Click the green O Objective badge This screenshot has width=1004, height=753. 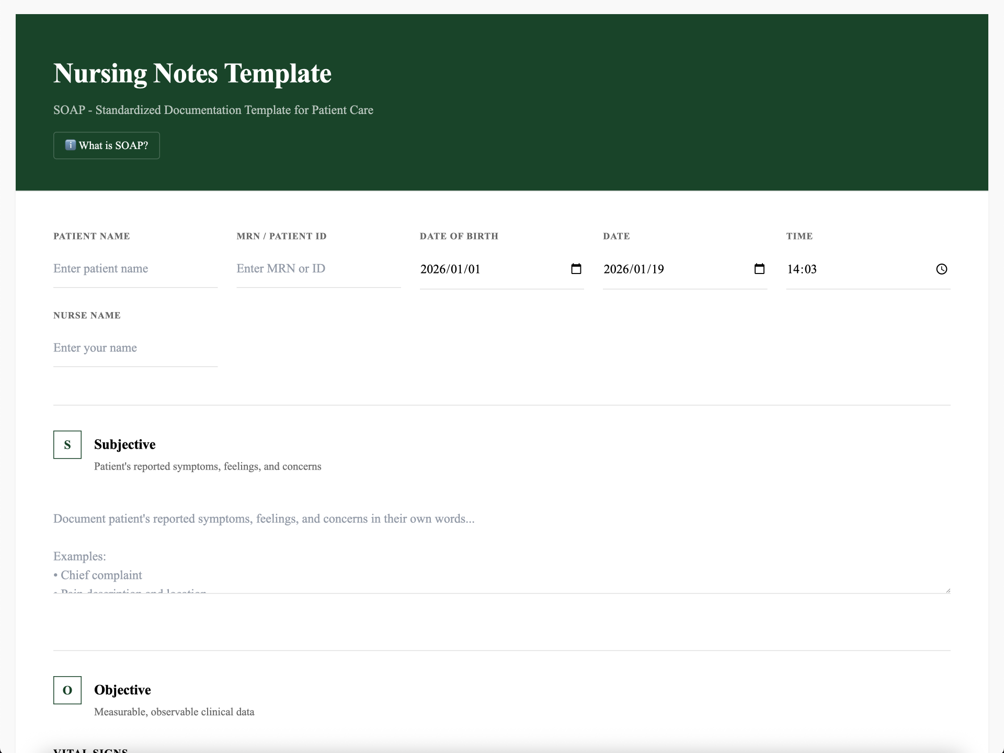click(x=67, y=690)
